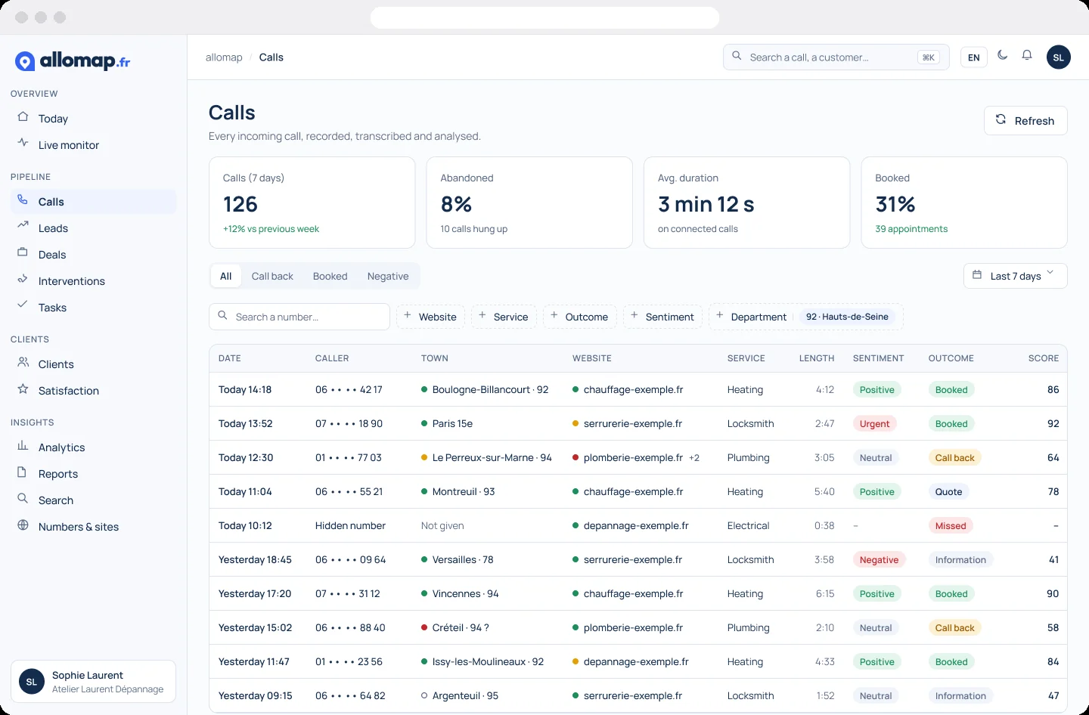Click the Negative sentiment badge in Versailles row
Screen dimensions: 1089x715
click(879, 560)
